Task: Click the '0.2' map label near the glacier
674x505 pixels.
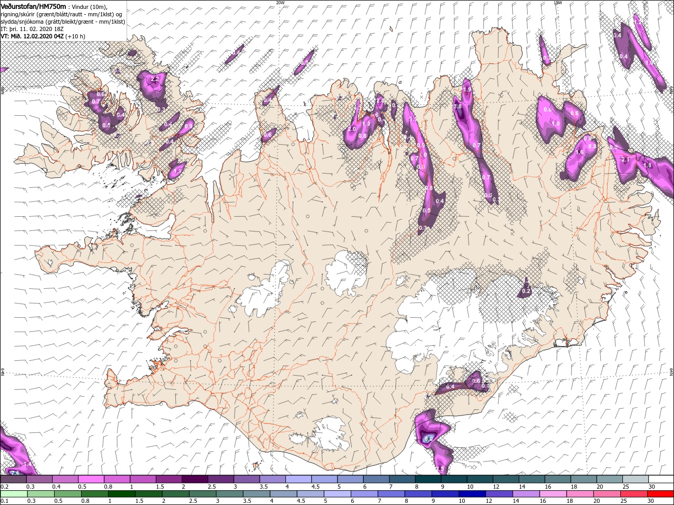Action: click(x=526, y=291)
